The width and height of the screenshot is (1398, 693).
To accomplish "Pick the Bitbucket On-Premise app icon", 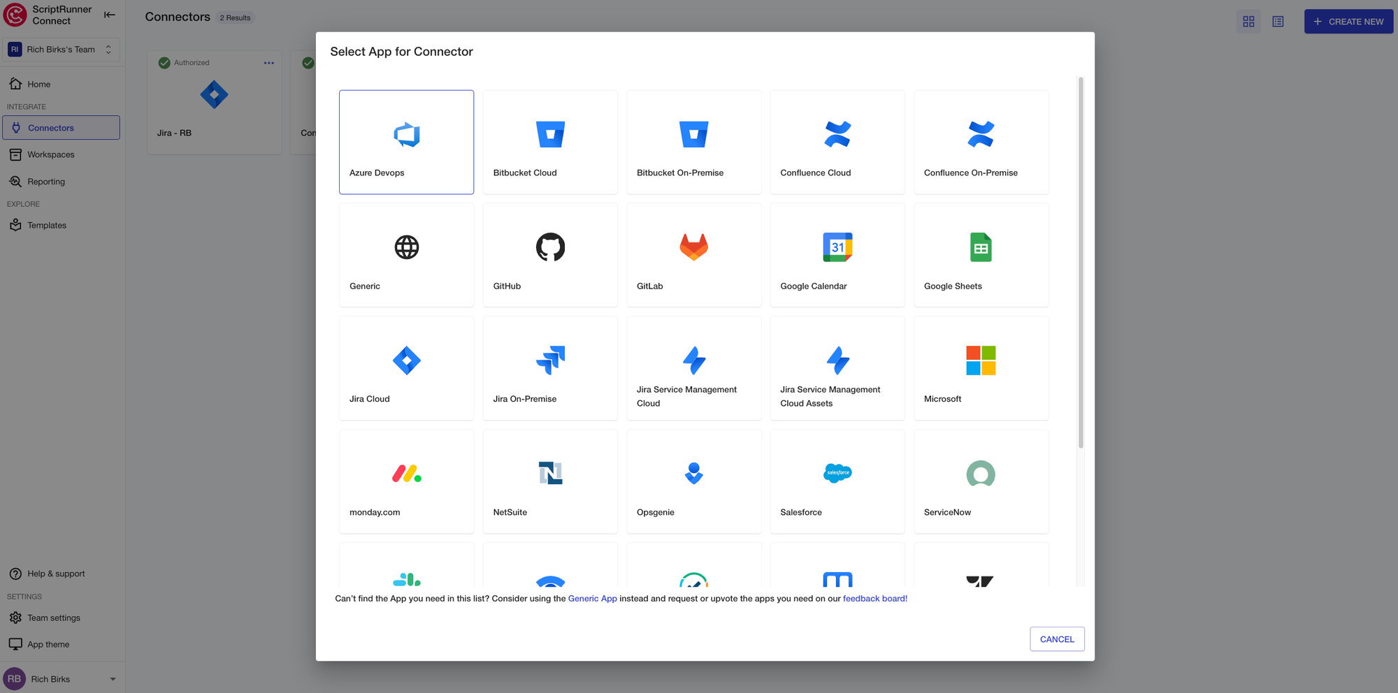I will [694, 134].
